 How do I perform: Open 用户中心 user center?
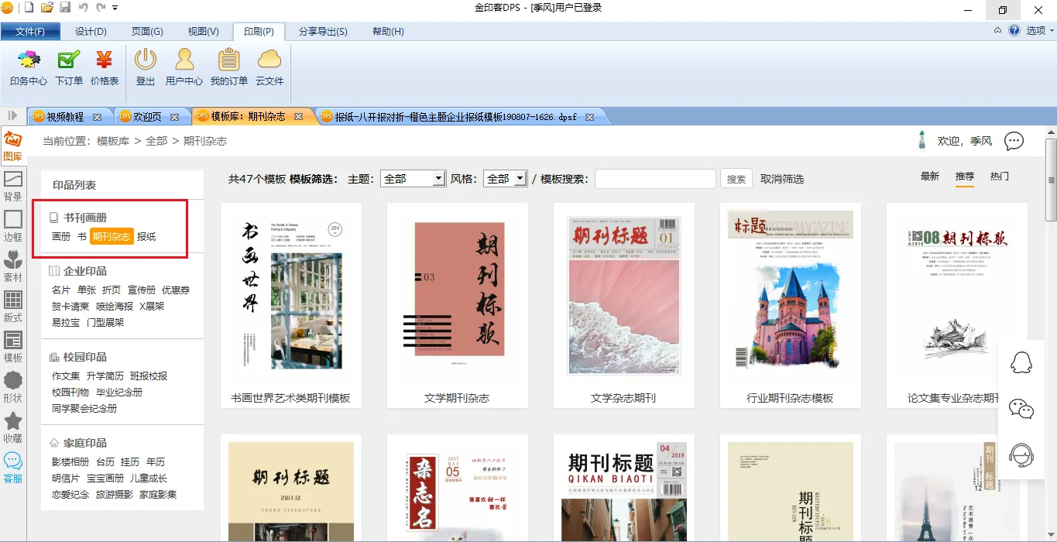184,67
